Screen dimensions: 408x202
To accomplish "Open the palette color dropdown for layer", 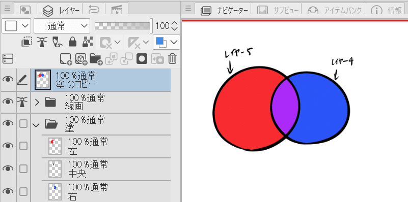I will [16, 26].
